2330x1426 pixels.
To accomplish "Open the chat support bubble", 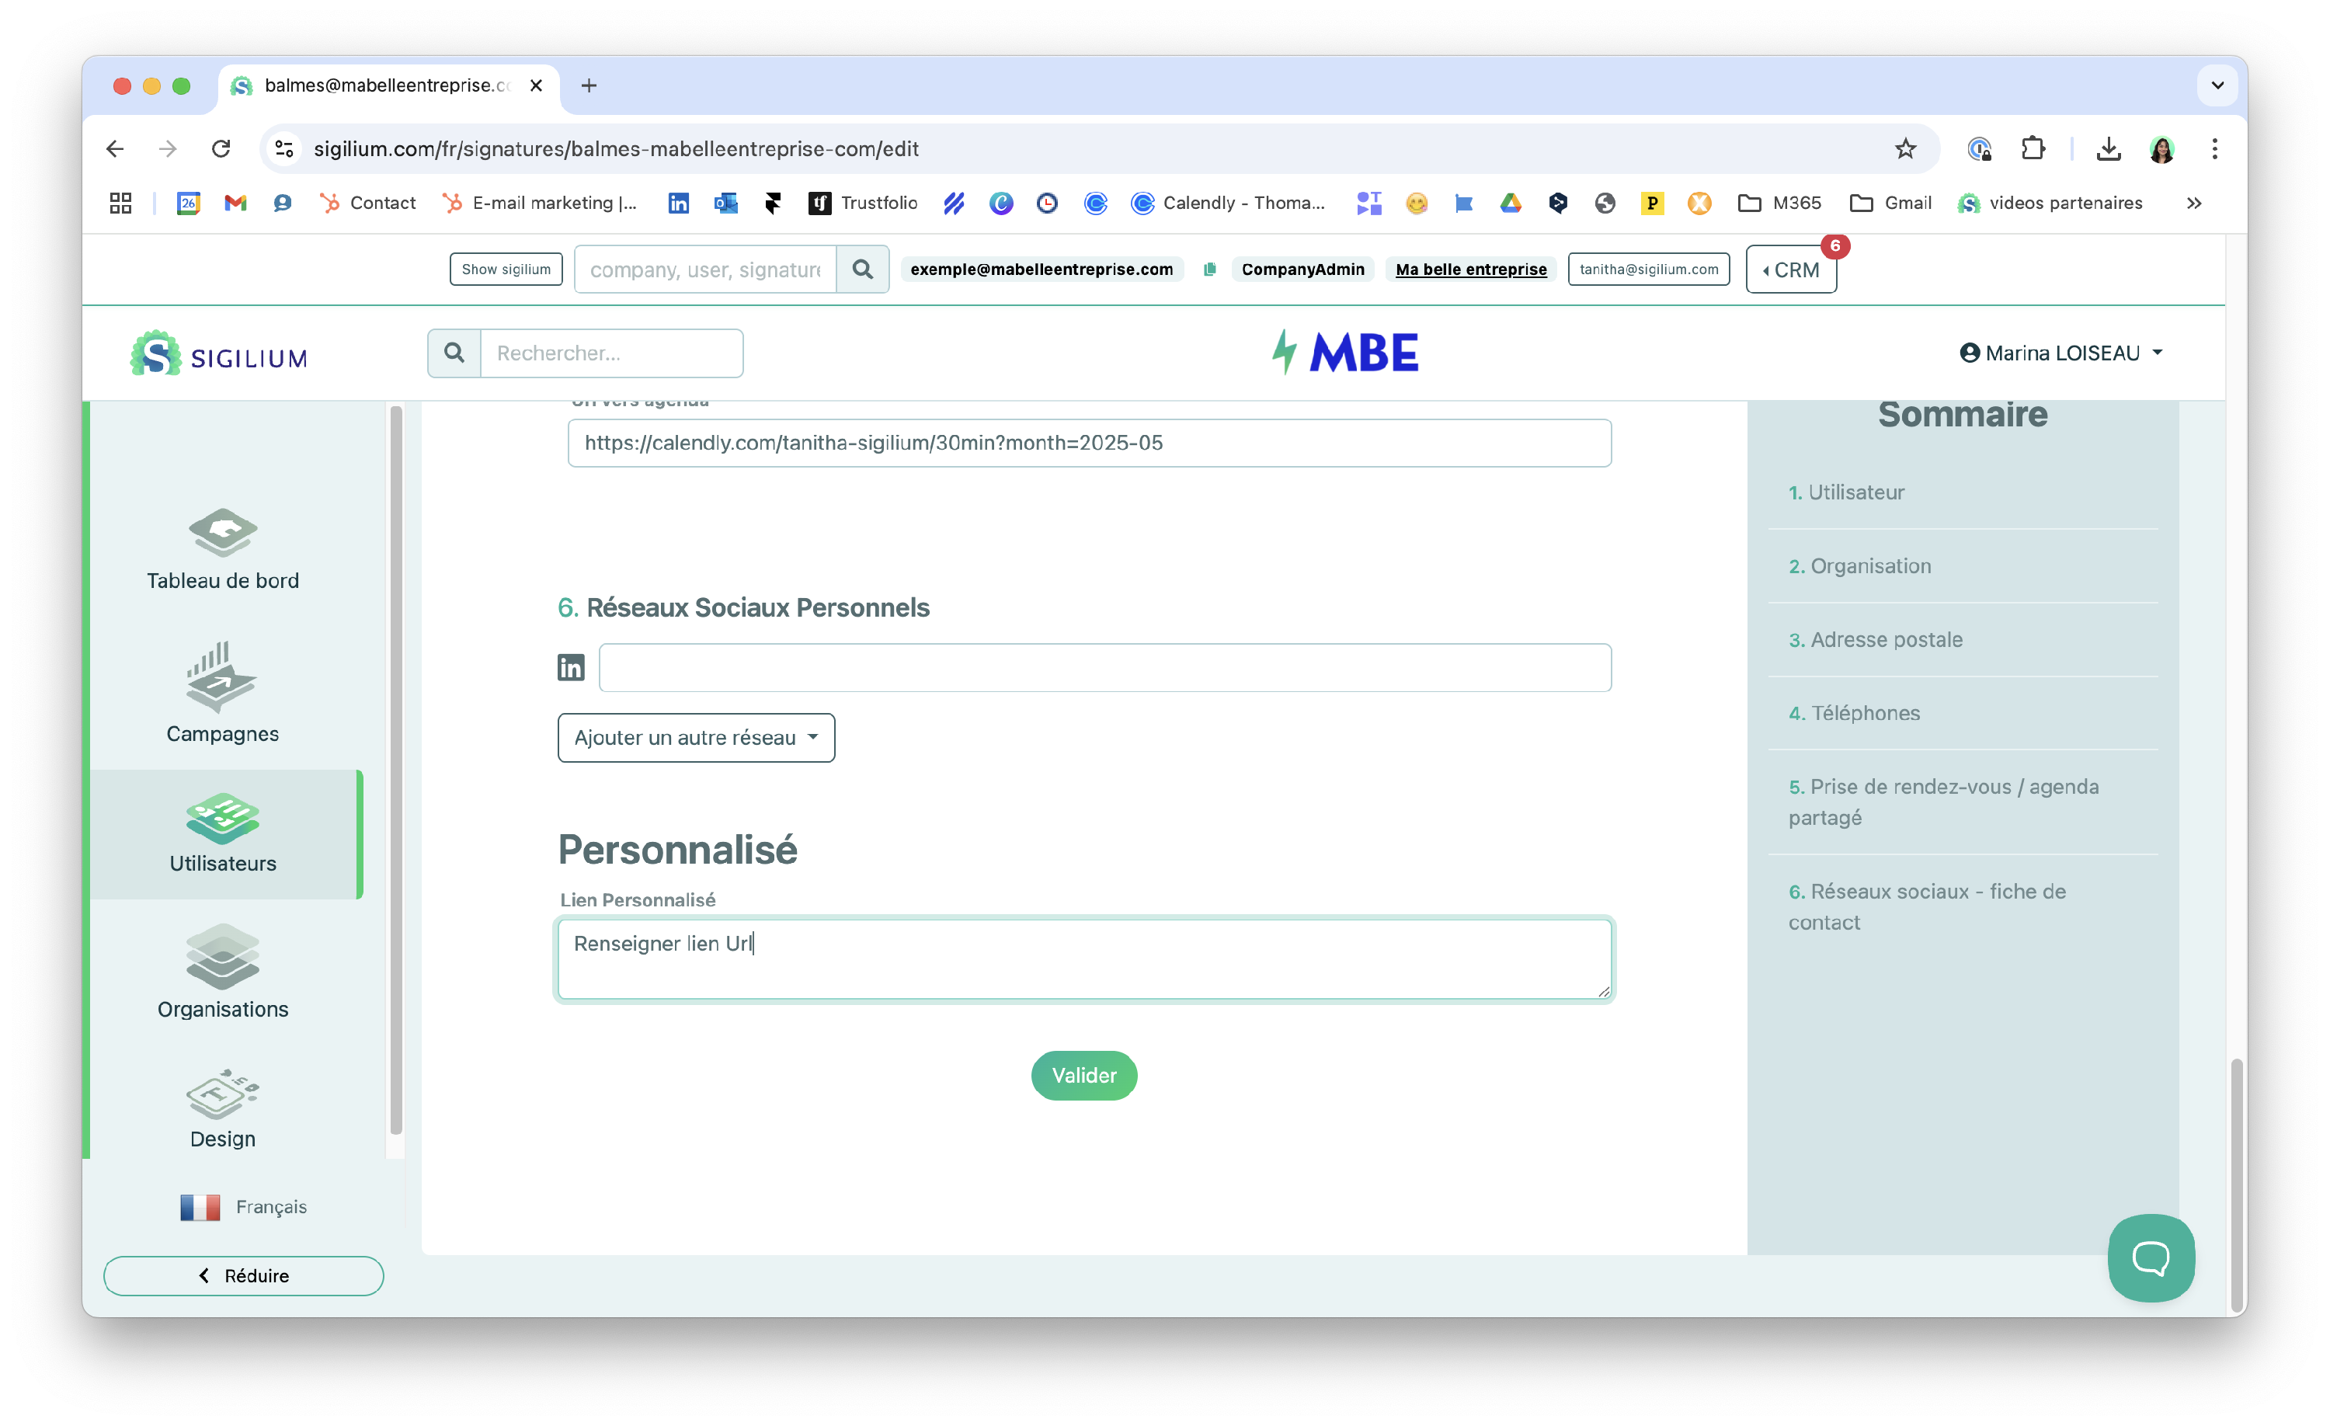I will (2151, 1257).
